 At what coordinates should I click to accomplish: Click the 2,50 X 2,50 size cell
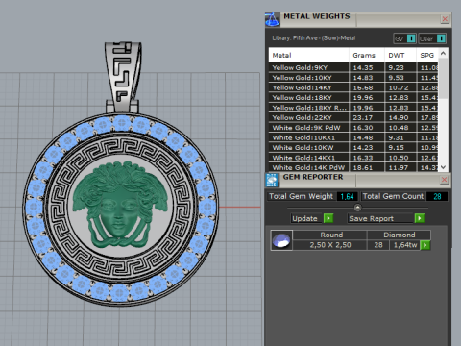click(x=330, y=245)
